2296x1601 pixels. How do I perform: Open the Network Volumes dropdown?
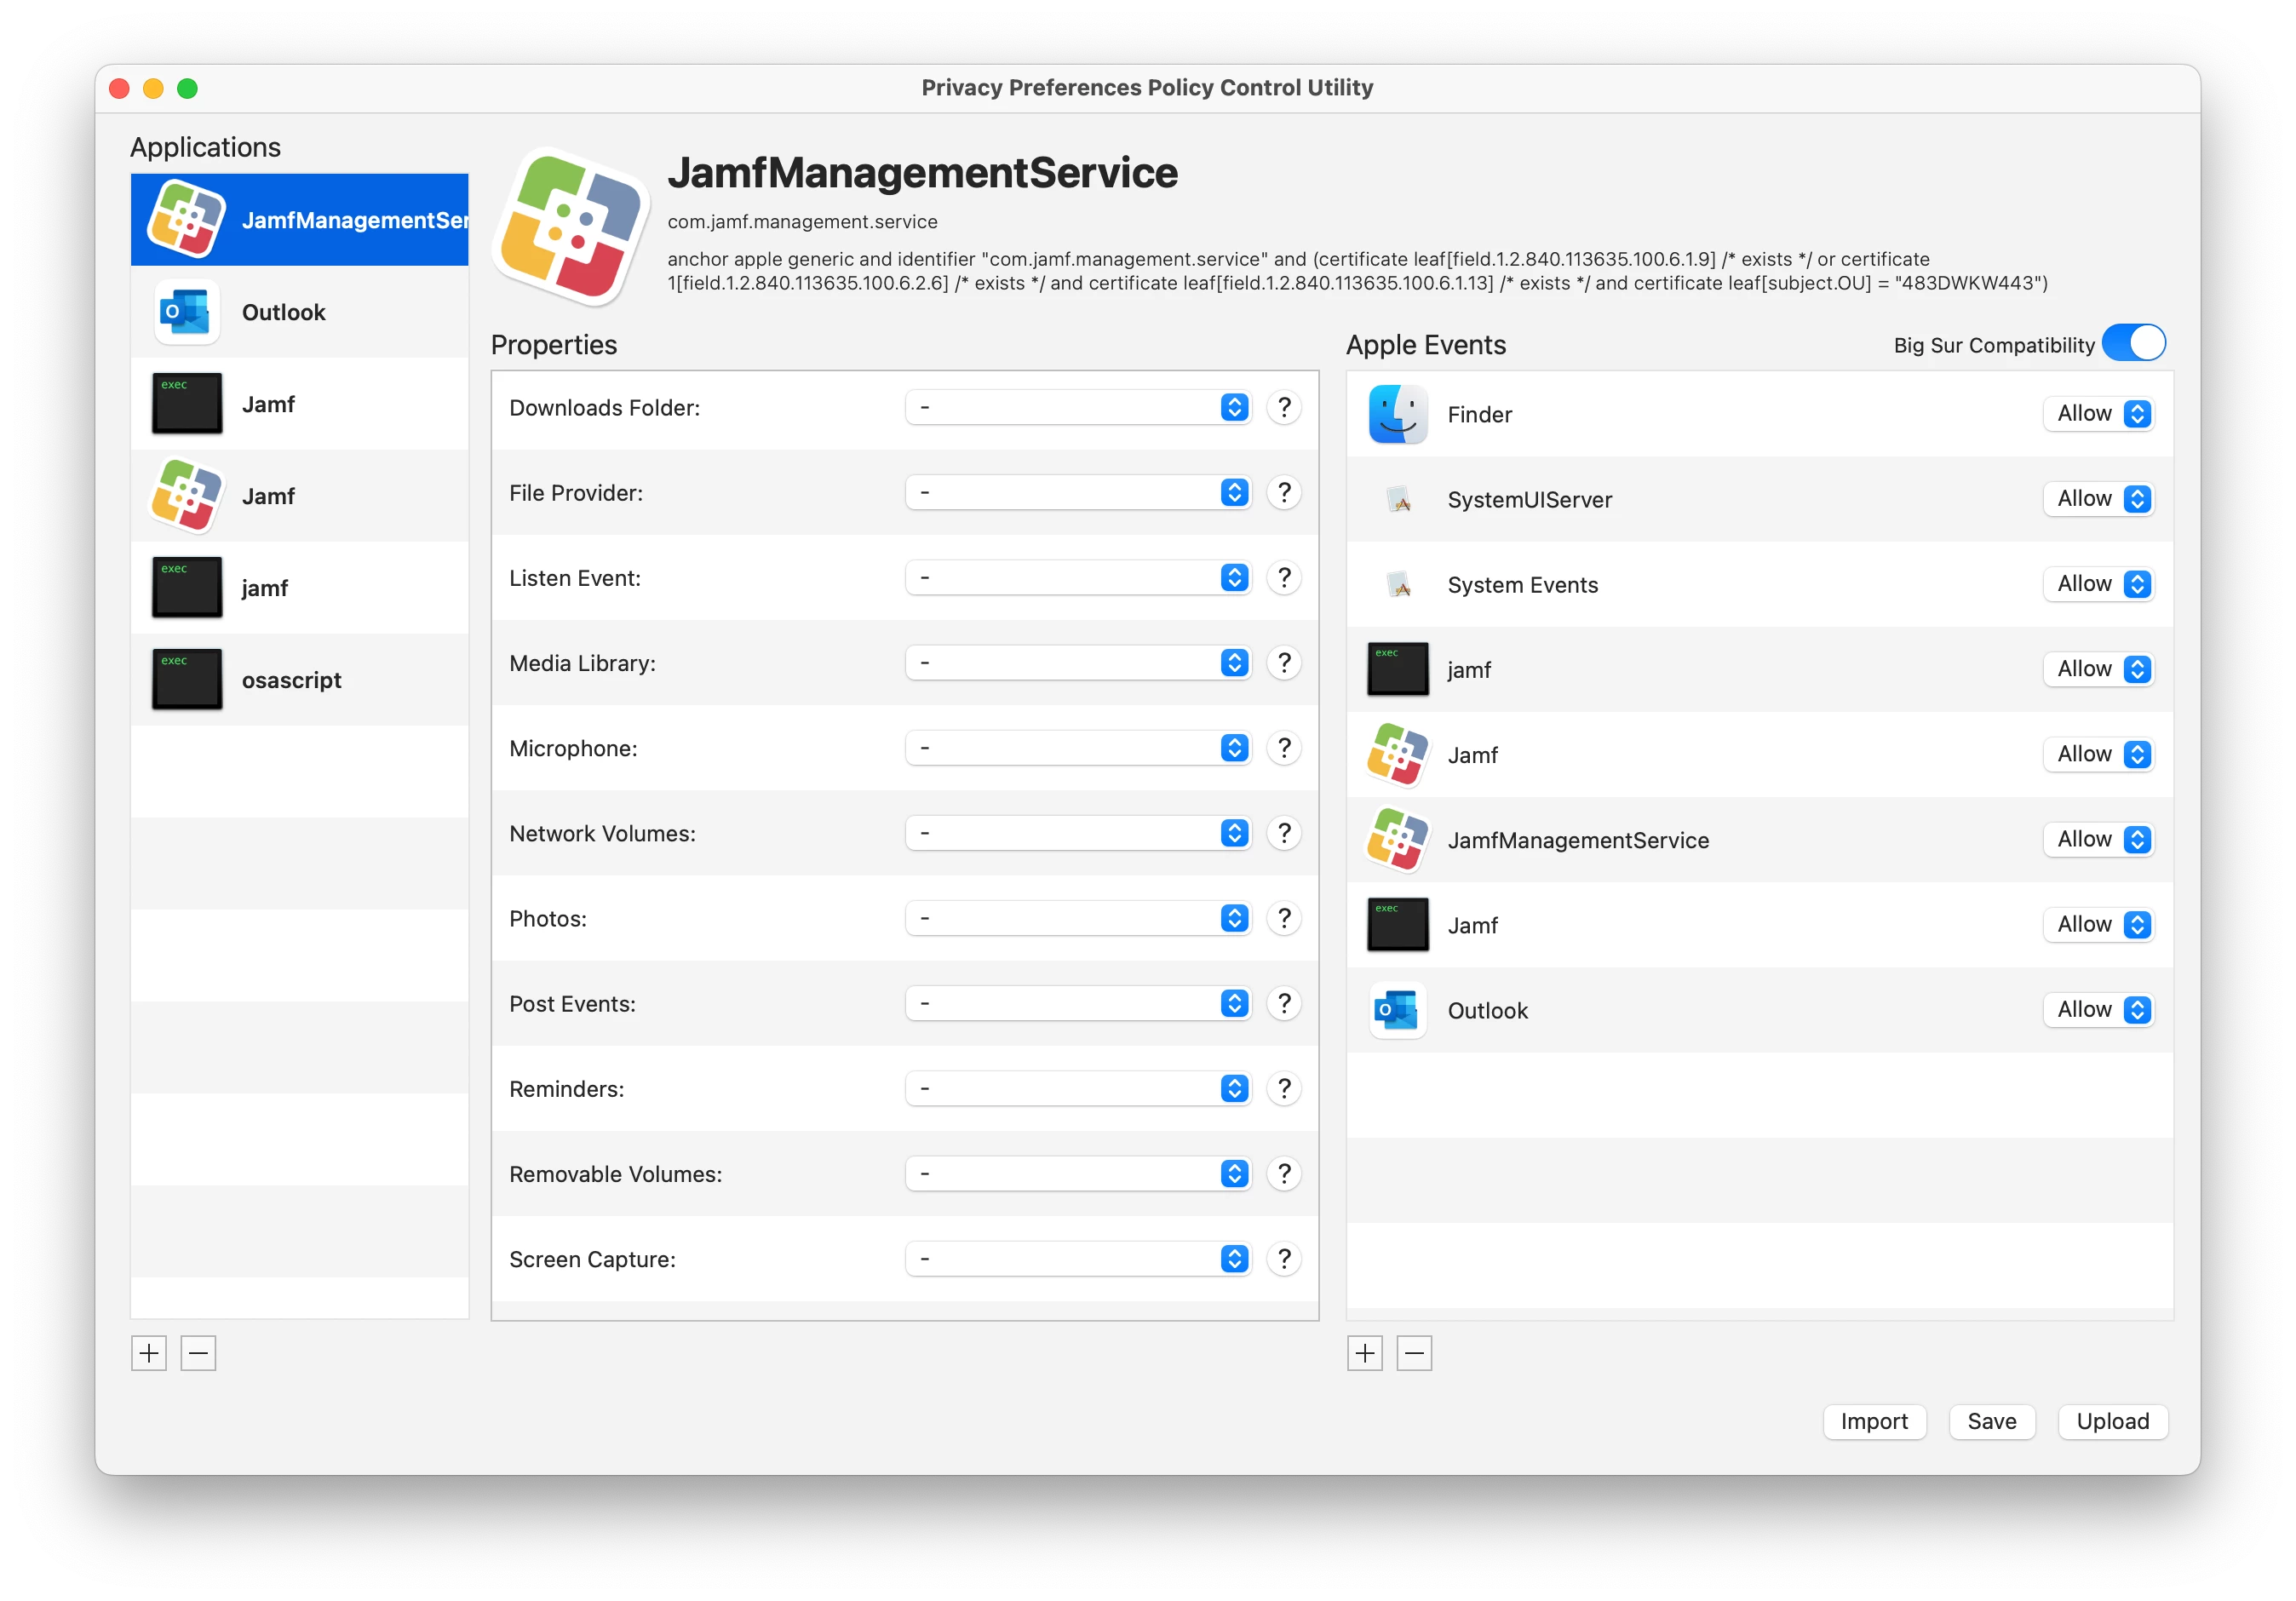[1078, 832]
